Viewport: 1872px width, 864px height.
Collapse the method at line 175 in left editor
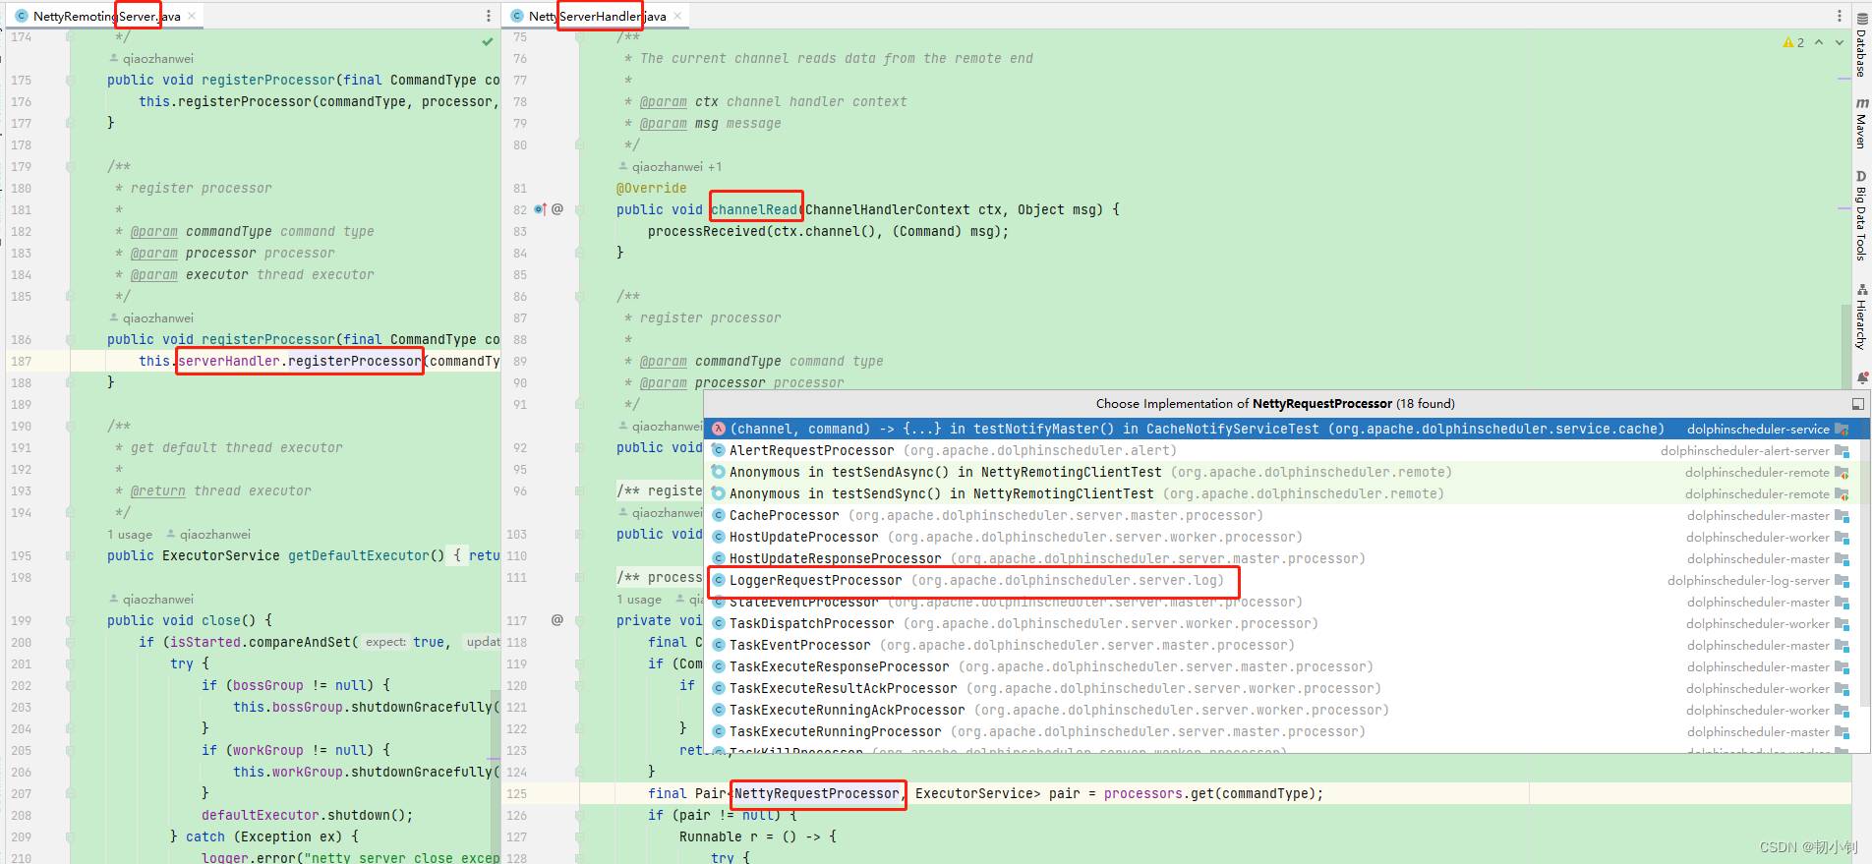tap(70, 80)
